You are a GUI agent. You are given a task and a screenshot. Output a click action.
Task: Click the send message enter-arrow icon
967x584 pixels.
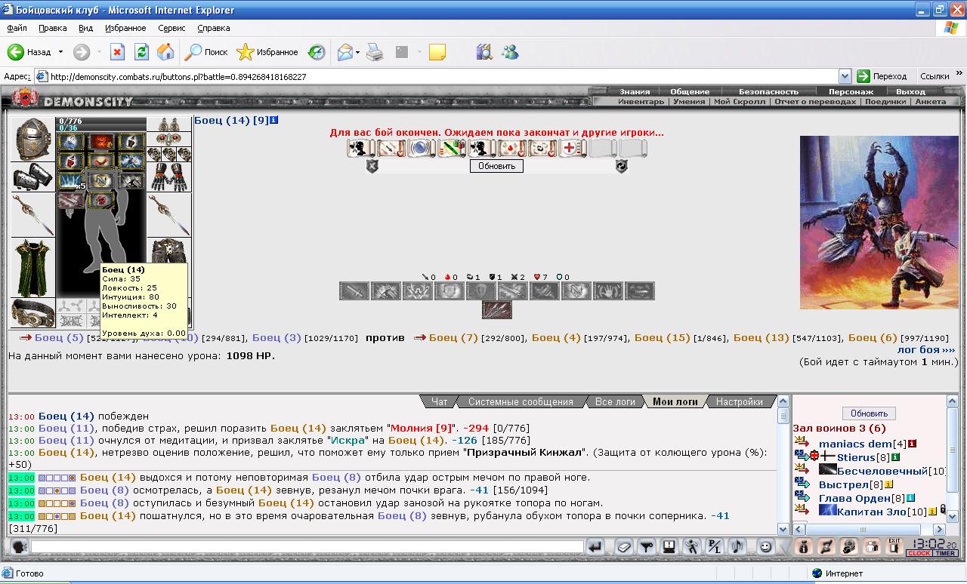click(x=596, y=547)
